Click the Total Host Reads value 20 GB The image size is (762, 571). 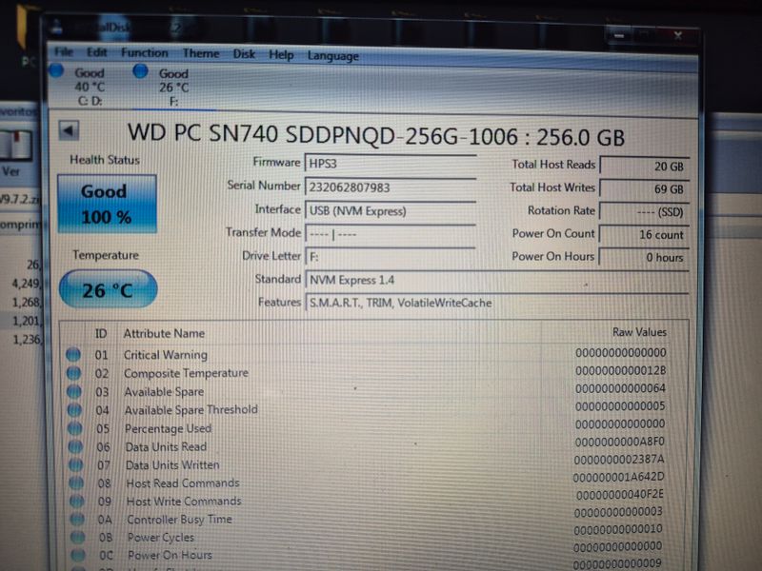(645, 166)
